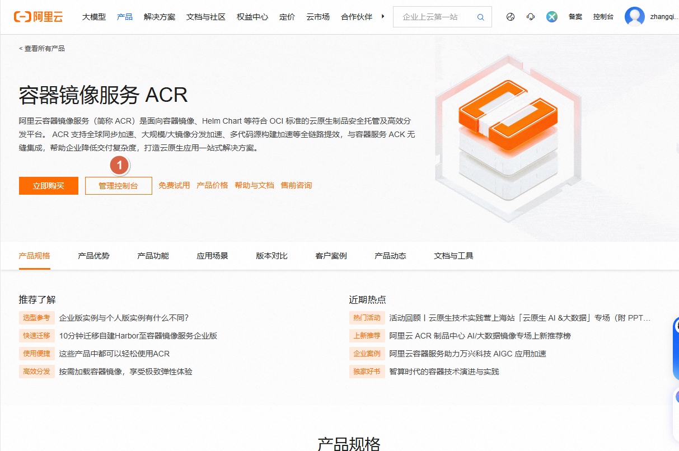Click the 独家好书 tag
The image size is (679, 451).
(x=367, y=372)
